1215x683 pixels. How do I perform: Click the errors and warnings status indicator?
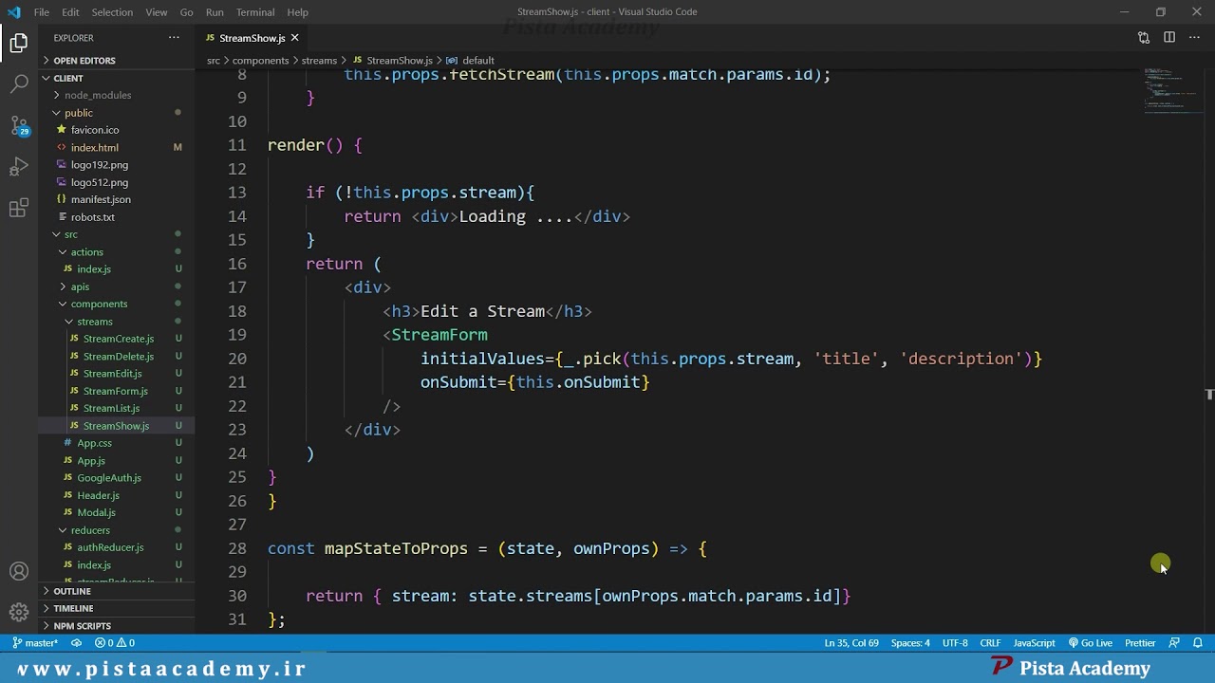click(115, 643)
